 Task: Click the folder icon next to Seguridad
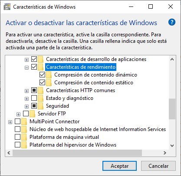[41, 106]
